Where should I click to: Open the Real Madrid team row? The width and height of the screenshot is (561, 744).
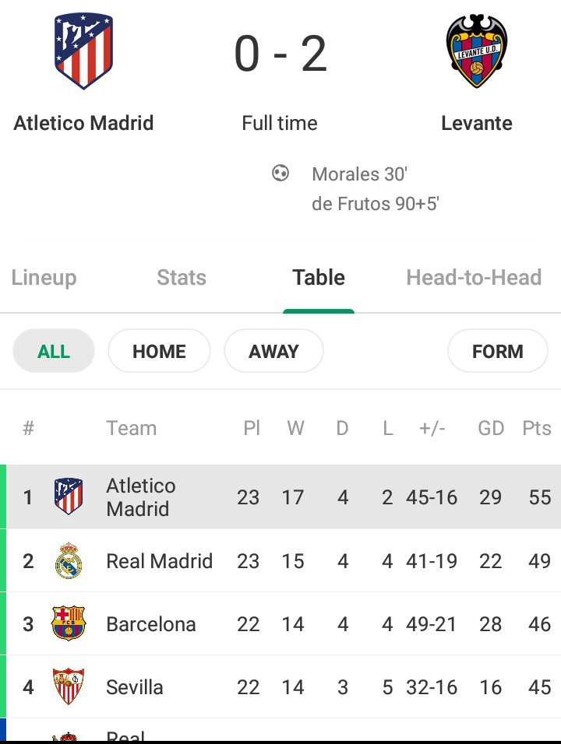[280, 560]
